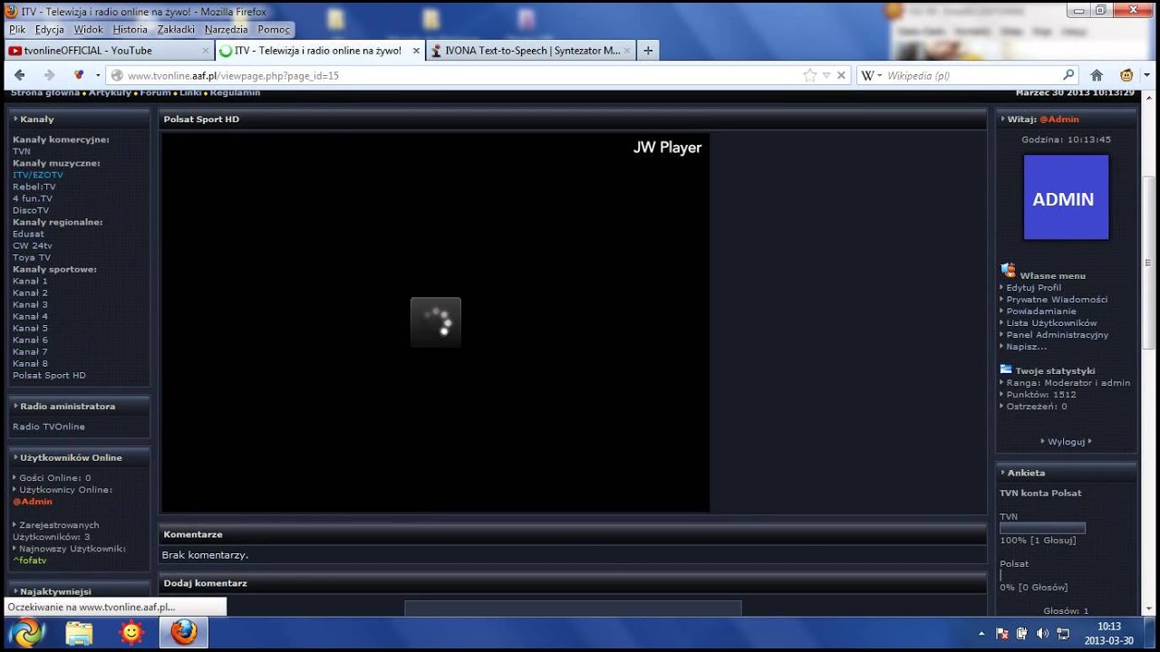Open the smiley addon icon in the toolbar
The height and width of the screenshot is (652, 1160).
click(1126, 75)
